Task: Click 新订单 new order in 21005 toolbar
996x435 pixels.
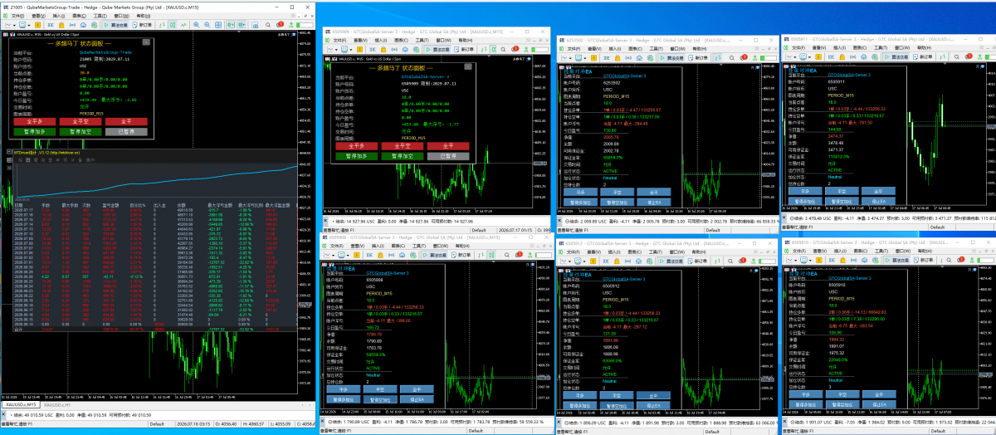Action: coord(143,25)
